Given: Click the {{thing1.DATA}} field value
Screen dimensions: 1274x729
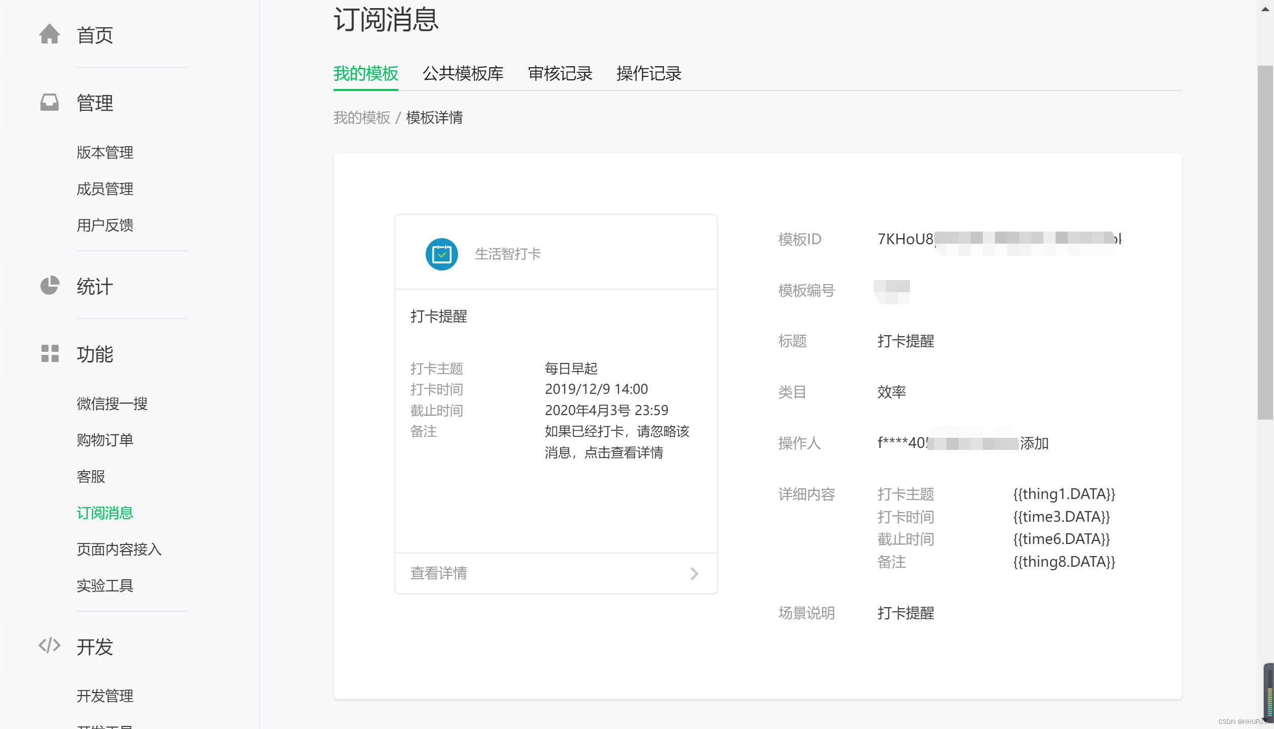Looking at the screenshot, I should coord(1064,494).
